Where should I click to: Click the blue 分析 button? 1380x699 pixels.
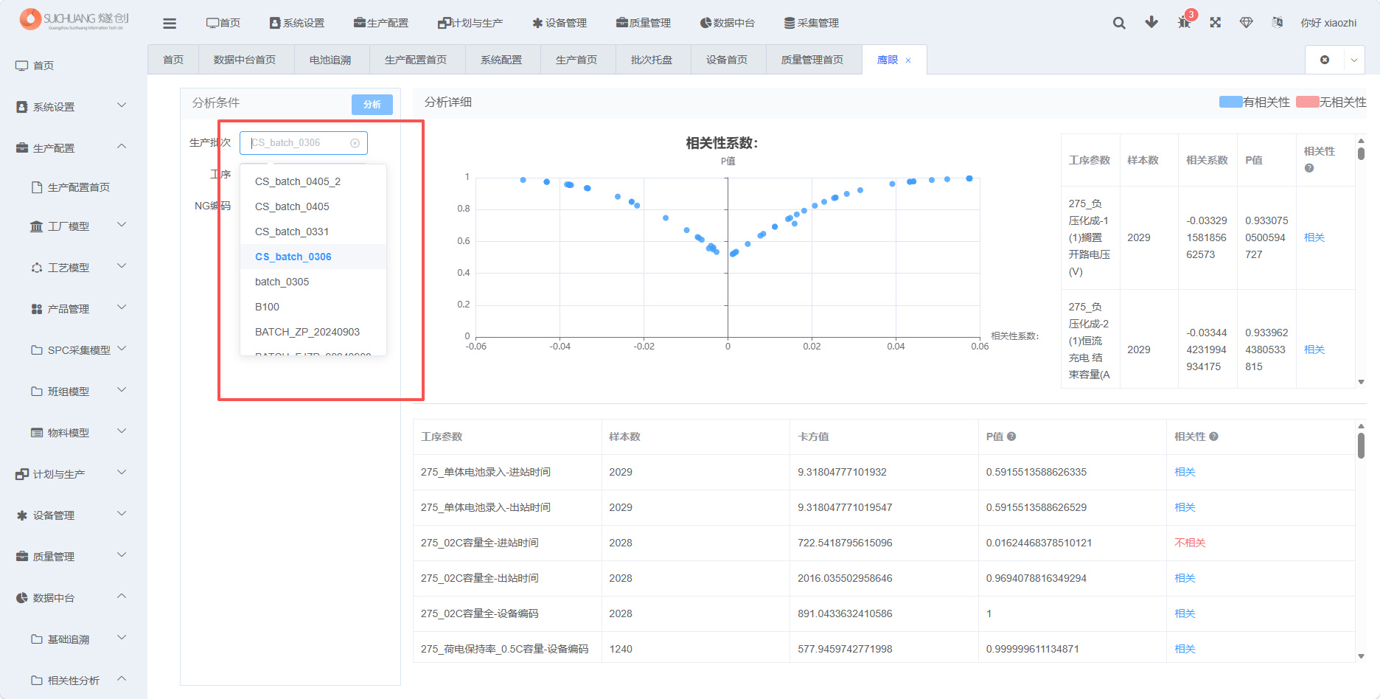(372, 105)
